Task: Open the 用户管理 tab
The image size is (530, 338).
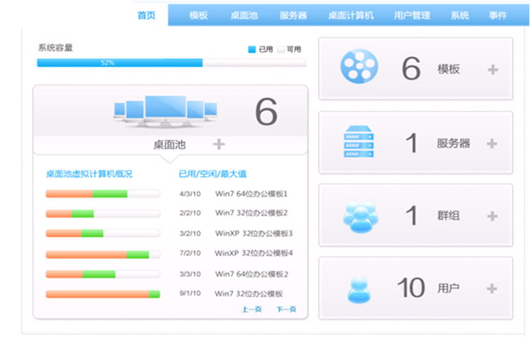Action: 412,15
